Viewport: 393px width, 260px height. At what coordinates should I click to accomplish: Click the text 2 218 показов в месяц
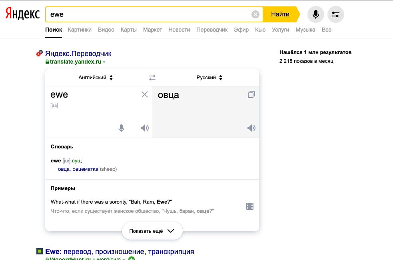point(306,61)
